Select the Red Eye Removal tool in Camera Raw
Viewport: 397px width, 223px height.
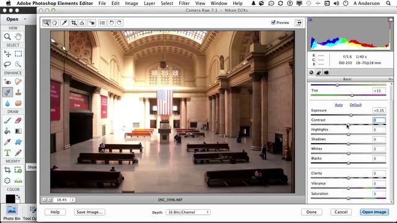(91, 23)
